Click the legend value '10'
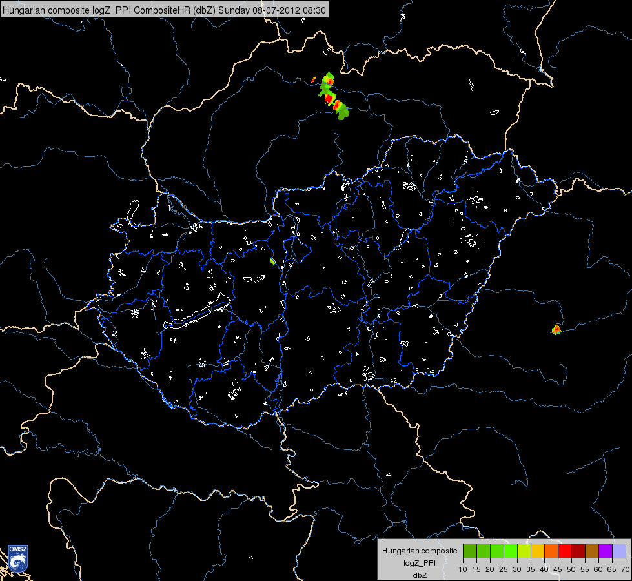The height and width of the screenshot is (581, 632). [463, 569]
